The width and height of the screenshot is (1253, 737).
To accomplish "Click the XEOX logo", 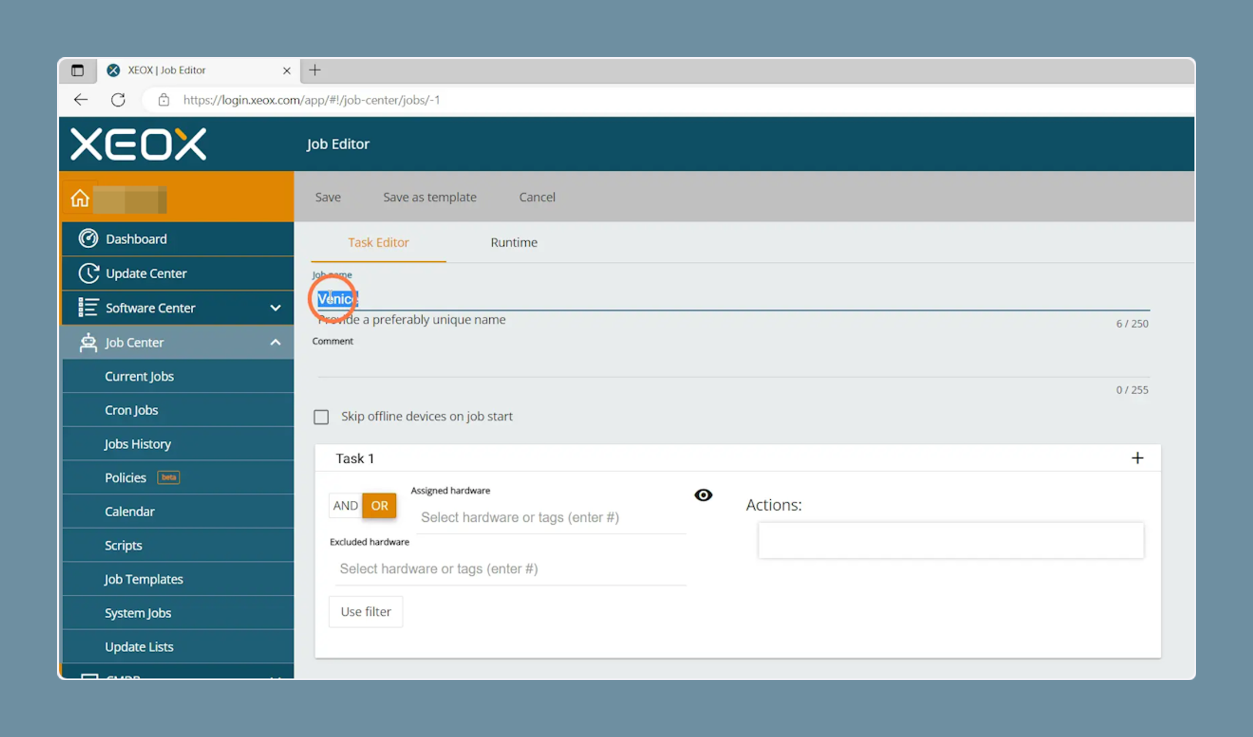I will 138,144.
